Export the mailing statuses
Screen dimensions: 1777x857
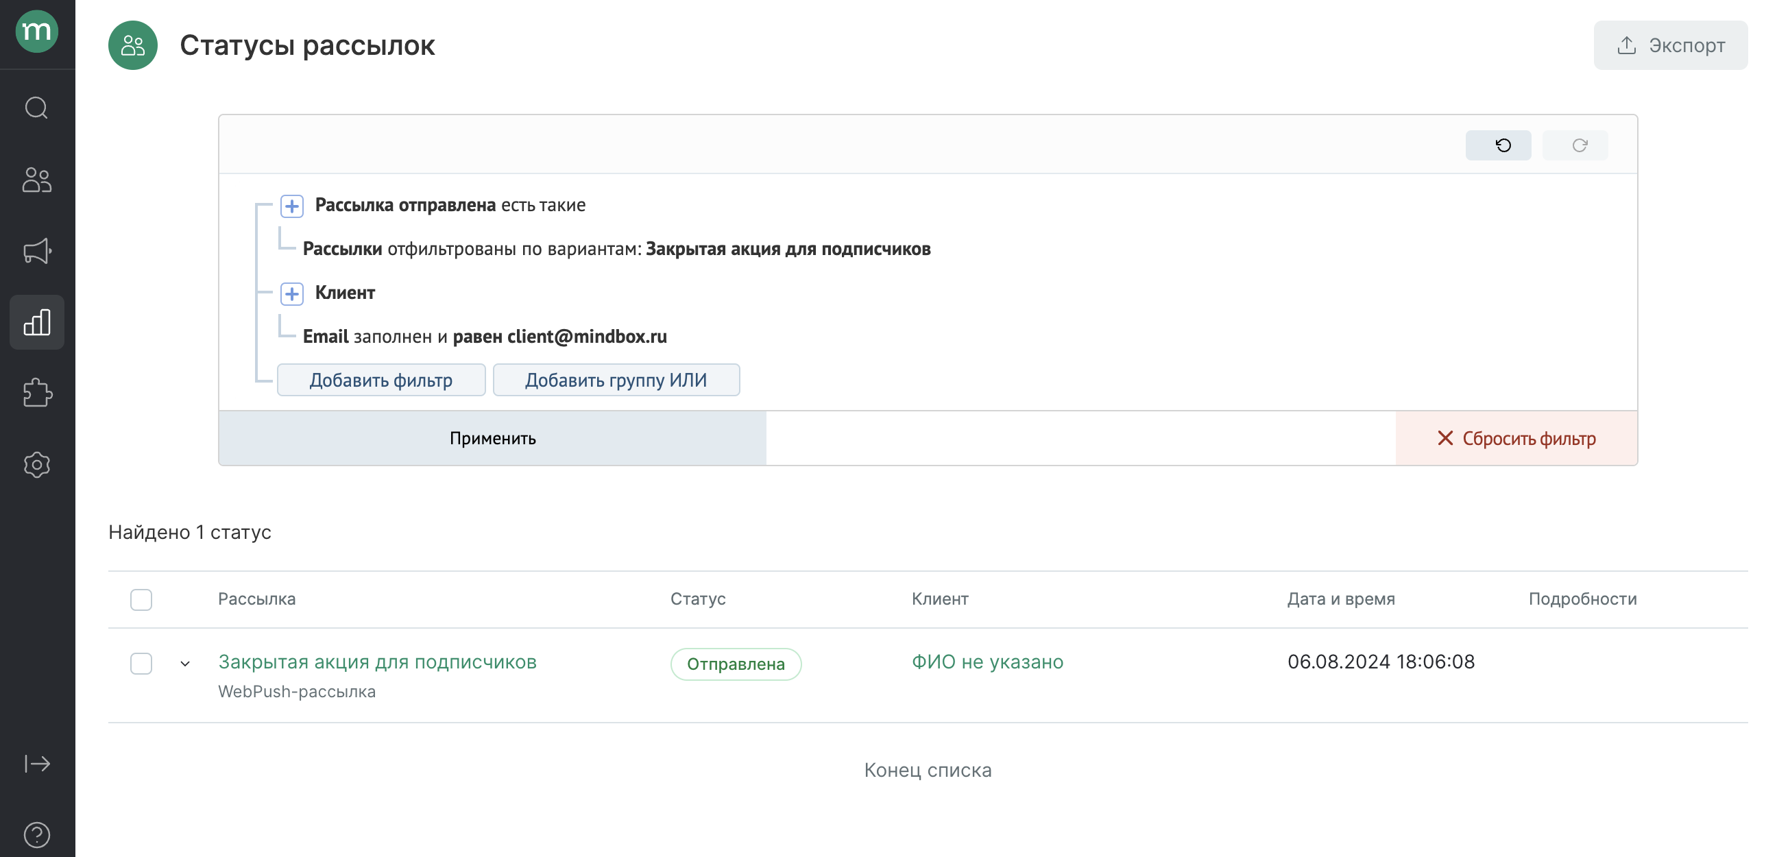tap(1670, 45)
